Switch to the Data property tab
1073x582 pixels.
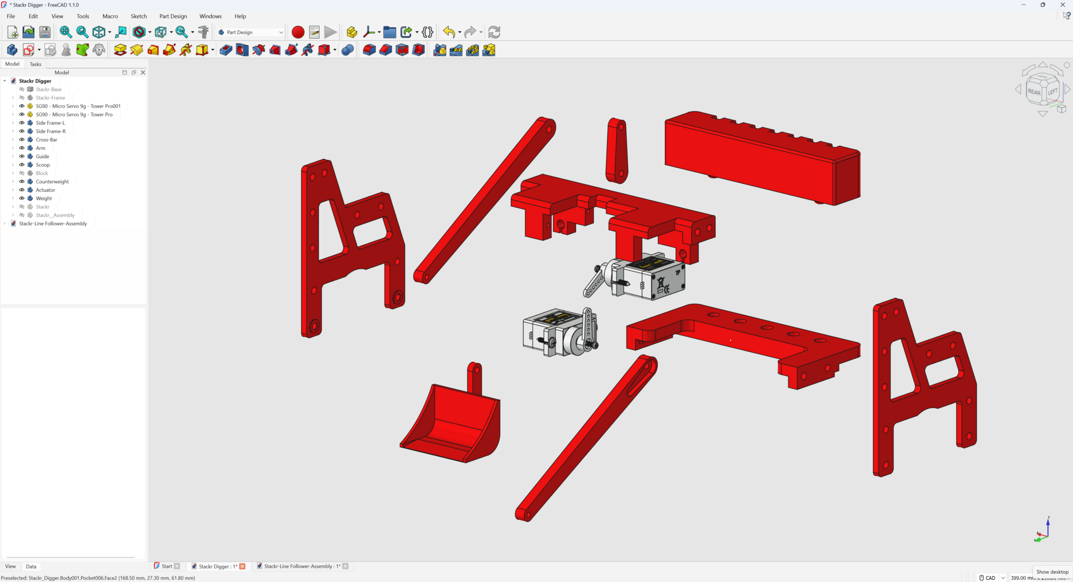pos(31,566)
